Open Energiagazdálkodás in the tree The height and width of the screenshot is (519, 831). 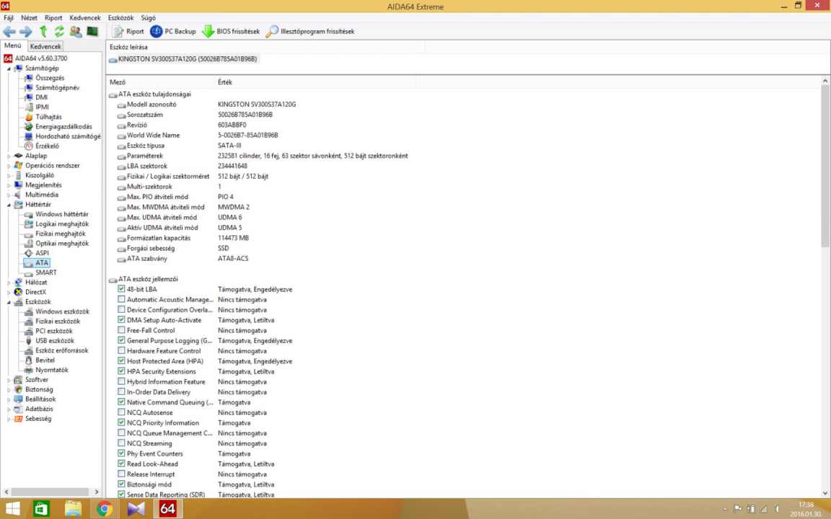tap(63, 127)
